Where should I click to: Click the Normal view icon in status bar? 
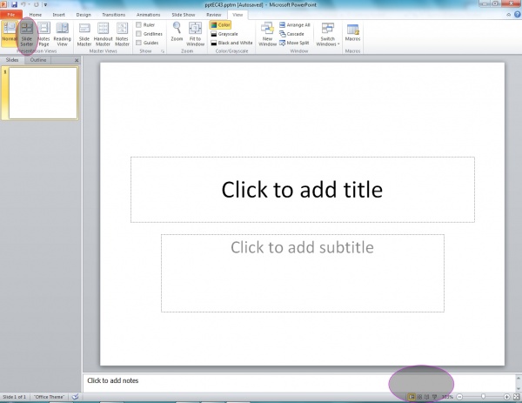412,397
